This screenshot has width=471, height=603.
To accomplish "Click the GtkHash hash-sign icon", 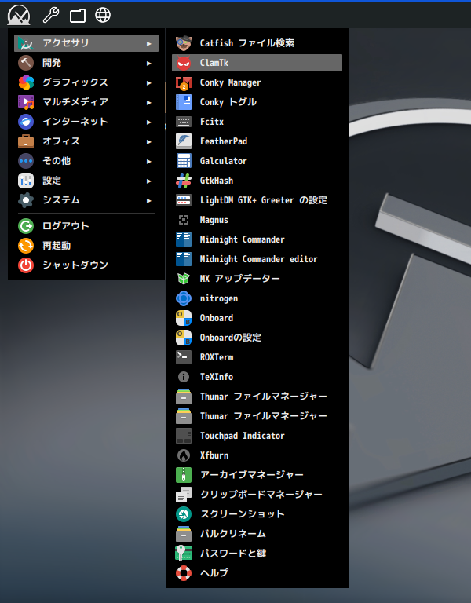I will coord(184,181).
